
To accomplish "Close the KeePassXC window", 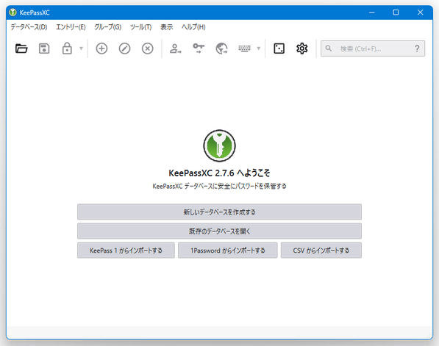I will pos(420,12).
